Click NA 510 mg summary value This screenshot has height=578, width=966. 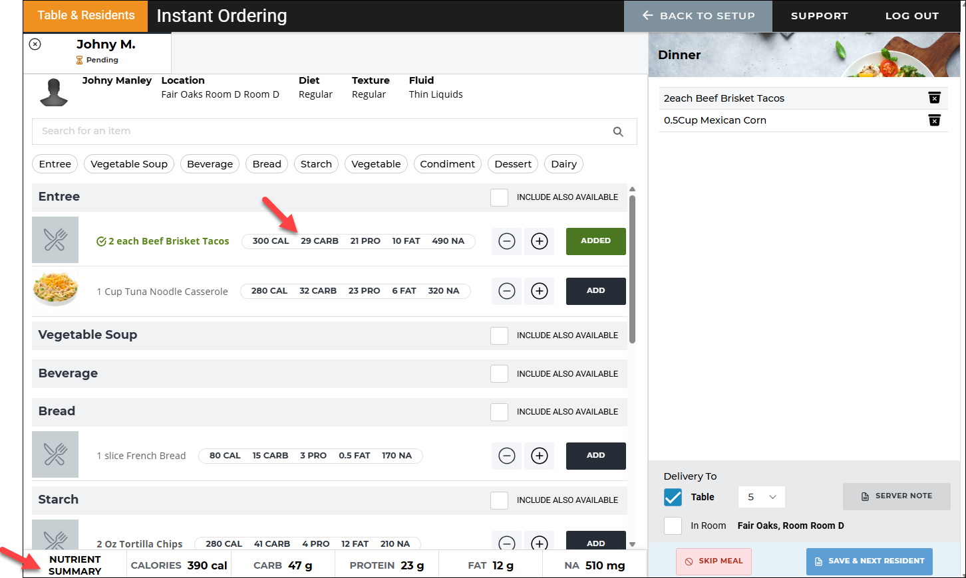click(x=595, y=565)
